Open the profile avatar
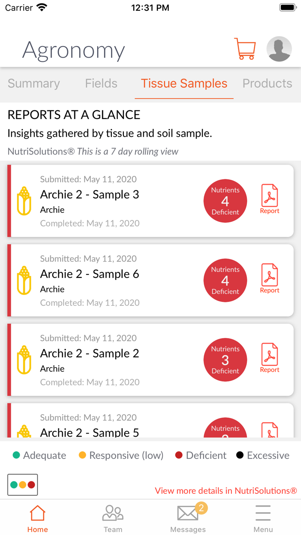Image resolution: width=301 pixels, height=535 pixels. (x=279, y=49)
